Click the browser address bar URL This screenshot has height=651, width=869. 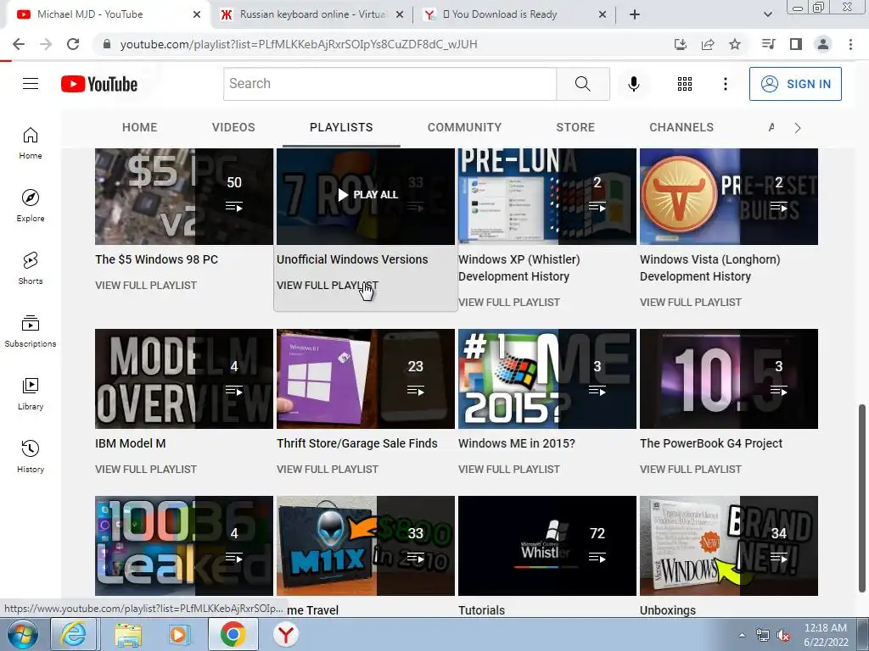(299, 44)
